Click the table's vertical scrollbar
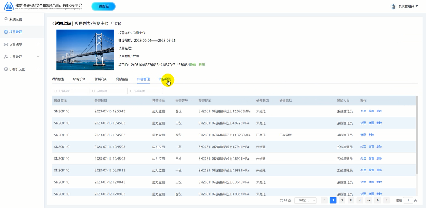This screenshot has width=426, height=208. tap(417, 135)
